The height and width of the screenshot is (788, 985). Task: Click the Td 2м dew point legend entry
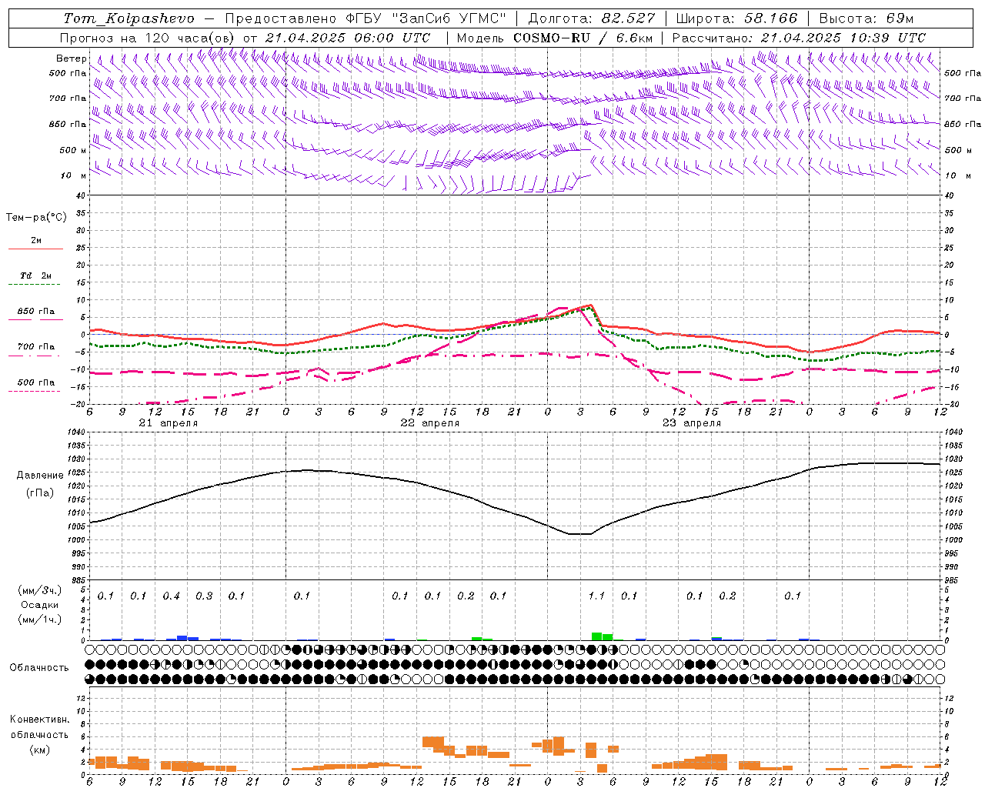tap(36, 275)
